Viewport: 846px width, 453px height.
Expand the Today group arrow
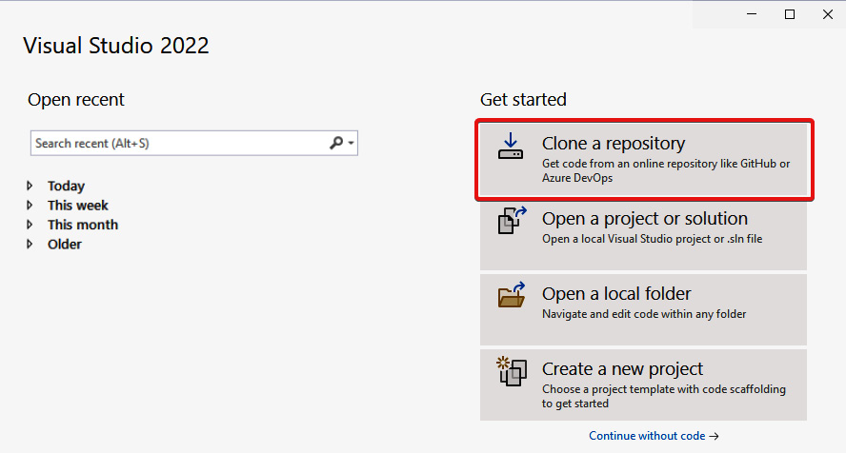tap(30, 186)
